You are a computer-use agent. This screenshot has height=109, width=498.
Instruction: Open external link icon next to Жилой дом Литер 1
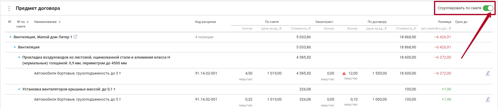coord(75,37)
